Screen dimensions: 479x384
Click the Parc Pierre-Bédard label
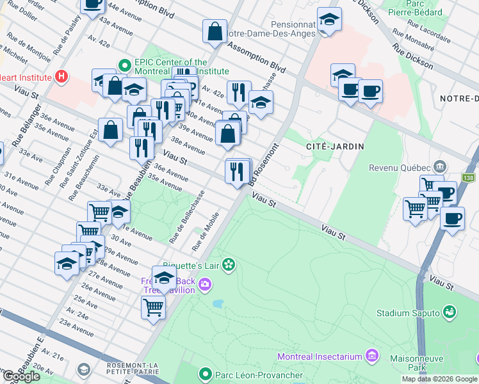click(x=415, y=8)
